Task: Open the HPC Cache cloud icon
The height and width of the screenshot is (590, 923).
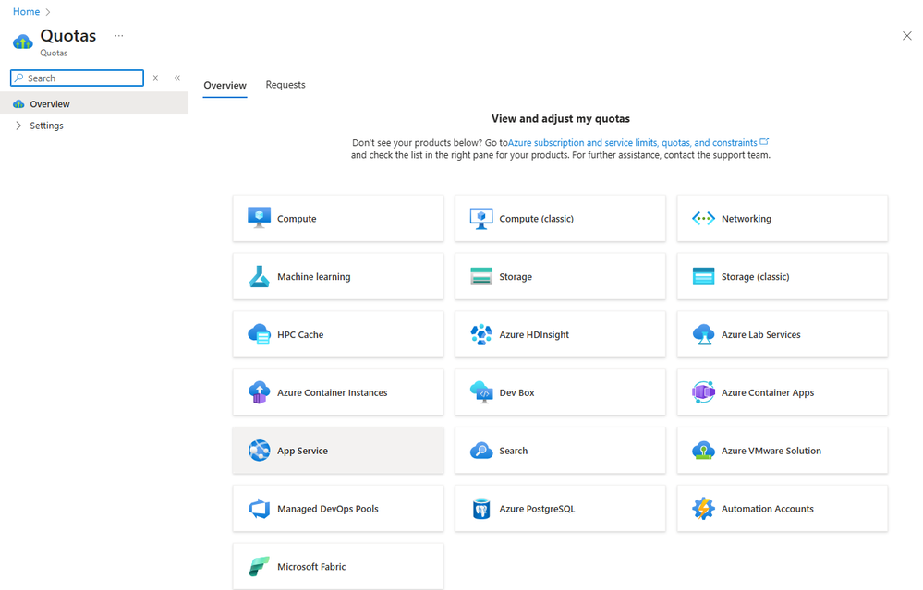Action: pos(259,334)
